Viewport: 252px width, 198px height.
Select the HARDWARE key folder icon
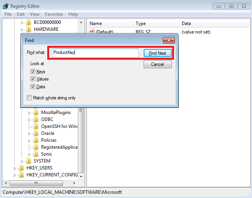coord(28,29)
